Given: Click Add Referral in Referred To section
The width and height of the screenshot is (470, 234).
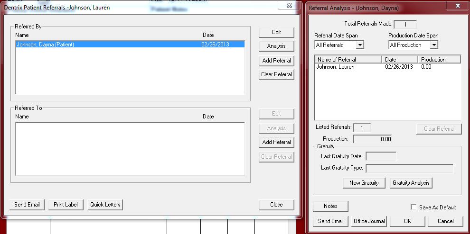Looking at the screenshot, I should [276, 142].
